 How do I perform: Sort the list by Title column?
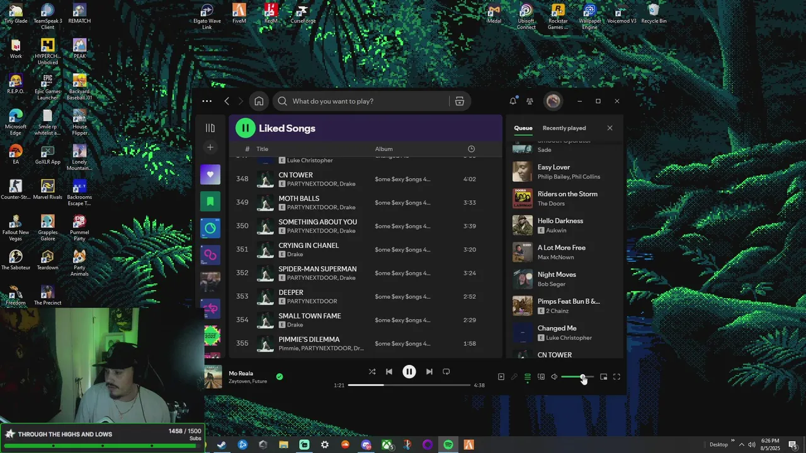(x=262, y=149)
